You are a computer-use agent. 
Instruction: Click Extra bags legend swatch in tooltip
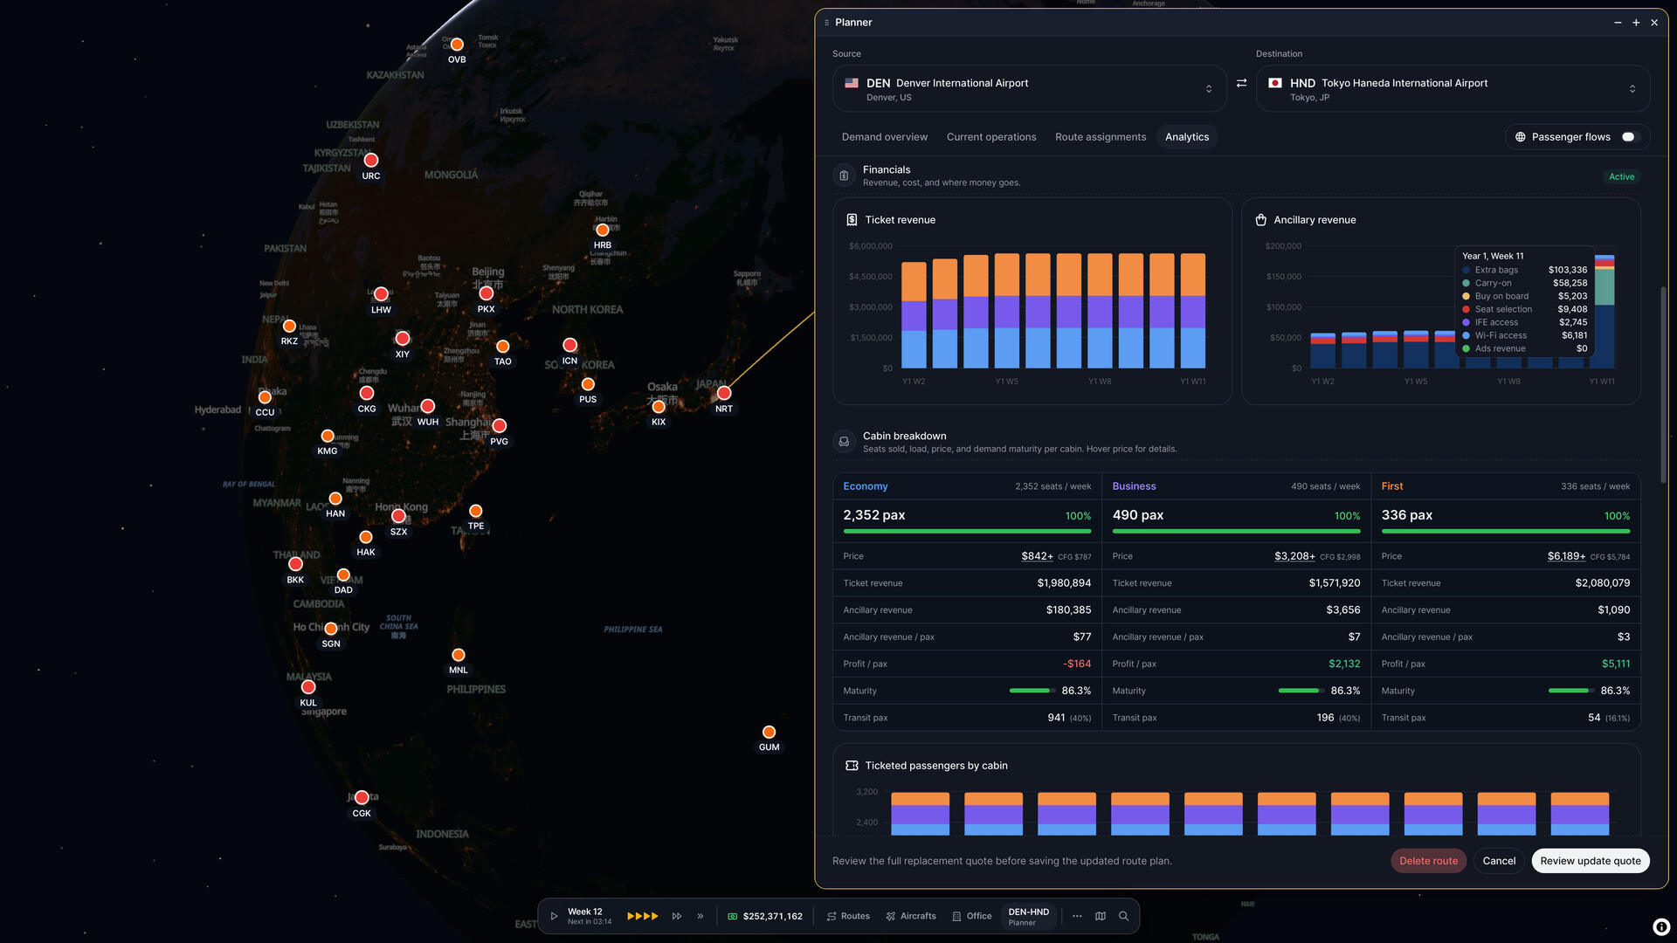[1466, 270]
